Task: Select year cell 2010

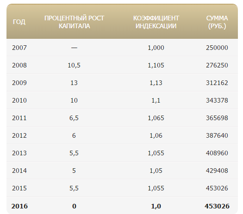Action: [19, 100]
